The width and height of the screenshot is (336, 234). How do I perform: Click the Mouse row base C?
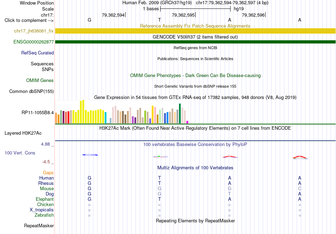(x=300, y=189)
